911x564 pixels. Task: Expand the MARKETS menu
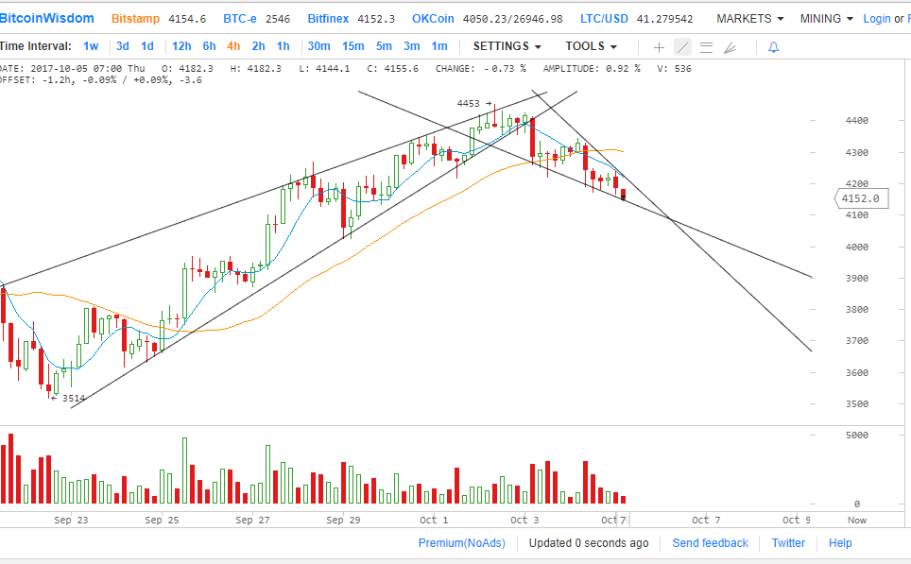click(x=749, y=18)
